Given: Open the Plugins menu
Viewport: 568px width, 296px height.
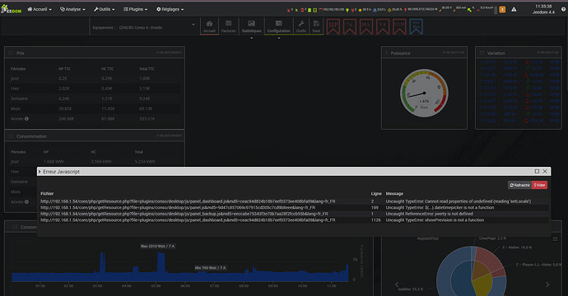Looking at the screenshot, I should [136, 9].
